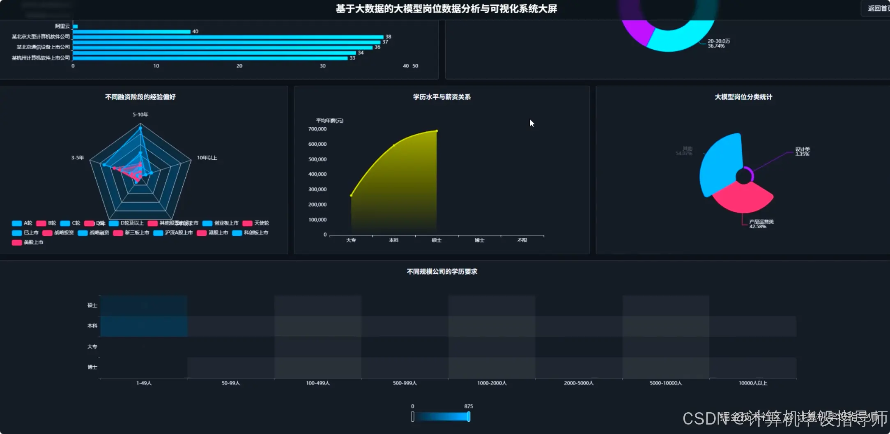Click the 新三板上市 legend marker
Viewport: 890px width, 434px height.
click(x=118, y=233)
